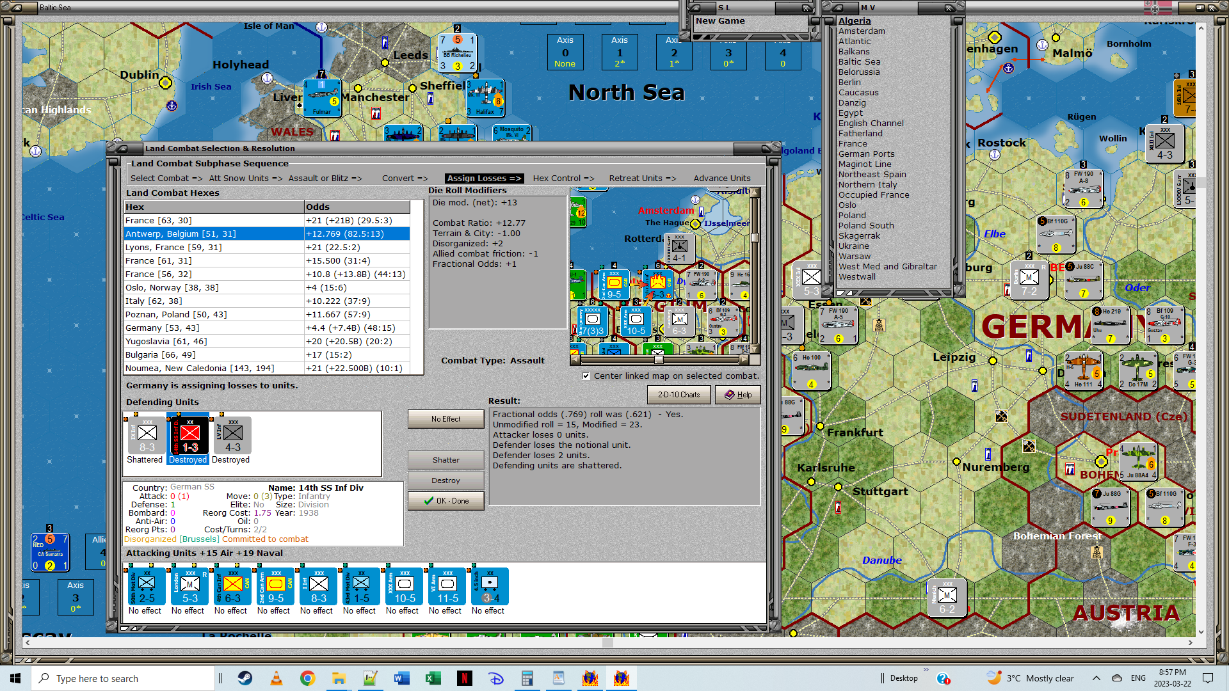Select the 14th SS Inf Div defending unit
The image size is (1229, 691).
pyautogui.click(x=189, y=436)
